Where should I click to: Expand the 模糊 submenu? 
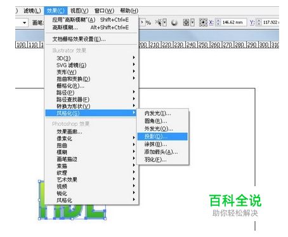[x=91, y=152]
